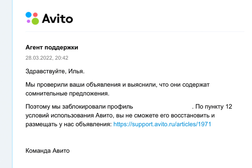
Task: Click the phrase "сомнительные предложения"
Action: coord(67,94)
